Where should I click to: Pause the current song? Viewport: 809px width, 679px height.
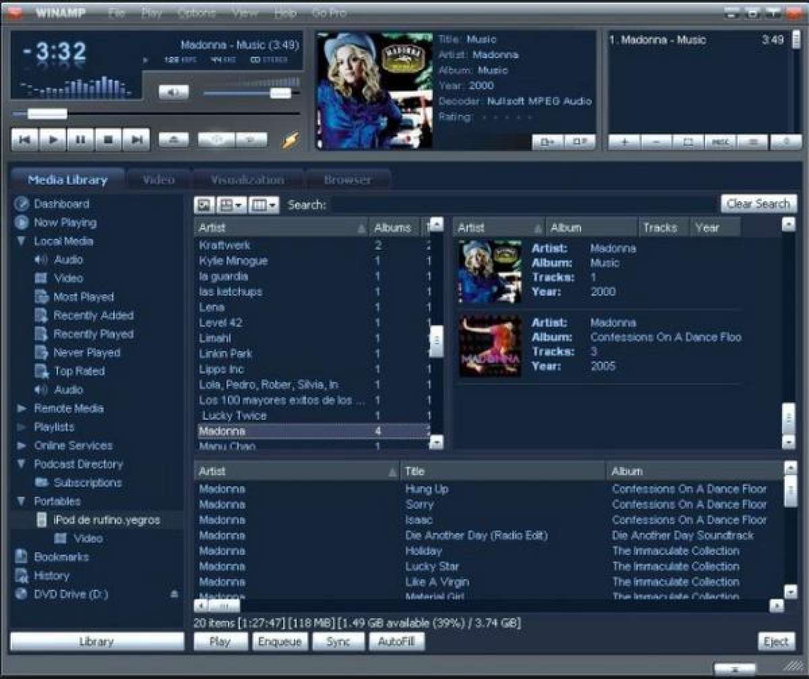click(80, 140)
